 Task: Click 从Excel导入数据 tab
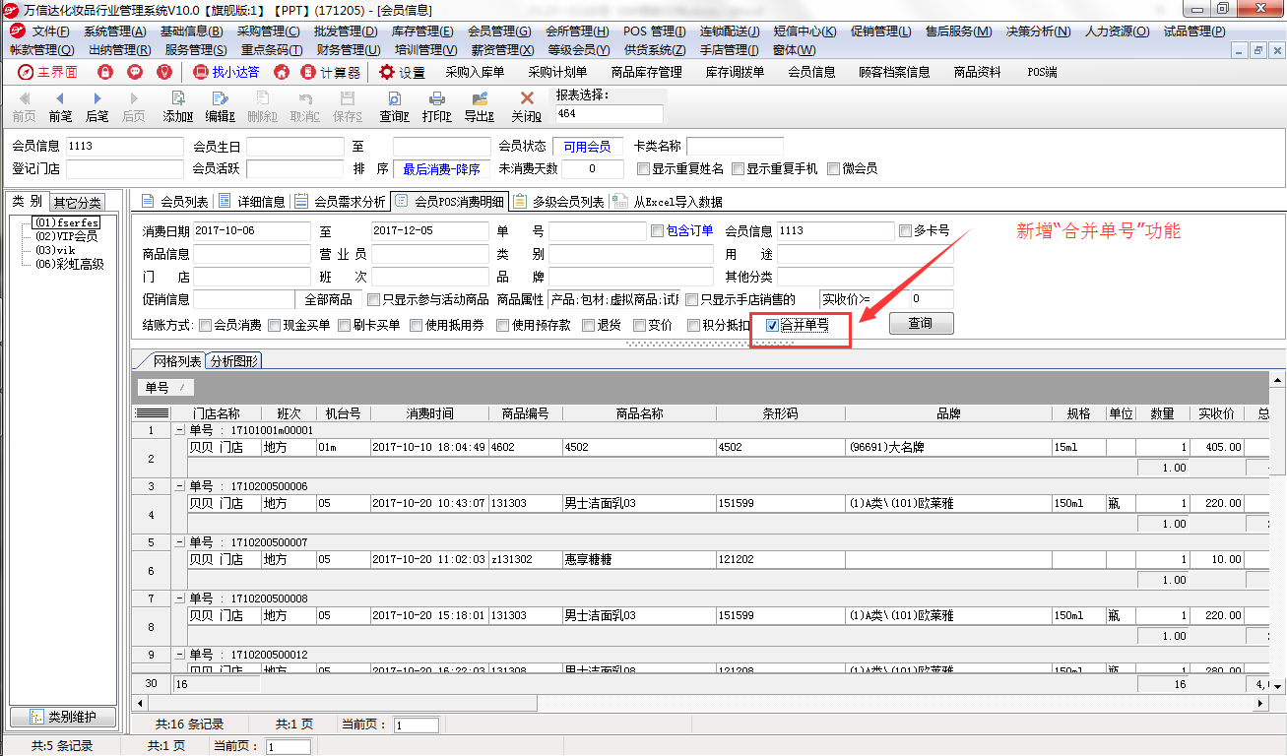pos(670,202)
